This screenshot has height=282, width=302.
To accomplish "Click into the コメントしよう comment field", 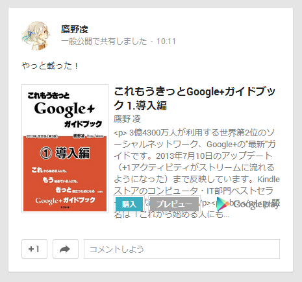I will pos(182,249).
